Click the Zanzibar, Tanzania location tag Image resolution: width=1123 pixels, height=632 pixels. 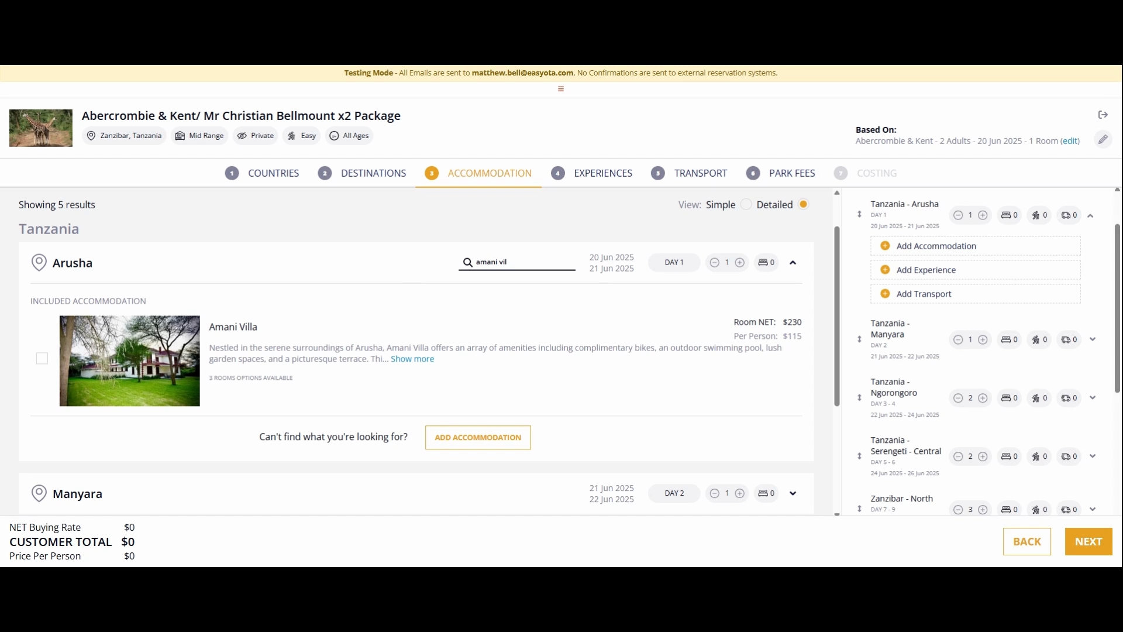124,136
